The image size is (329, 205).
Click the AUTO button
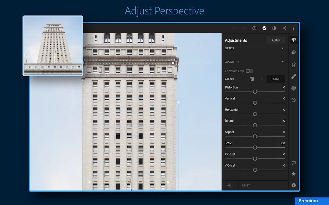pyautogui.click(x=275, y=40)
